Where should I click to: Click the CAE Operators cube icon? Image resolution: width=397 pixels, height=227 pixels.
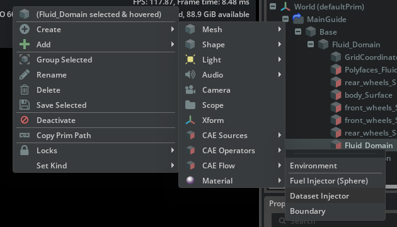coord(190,151)
